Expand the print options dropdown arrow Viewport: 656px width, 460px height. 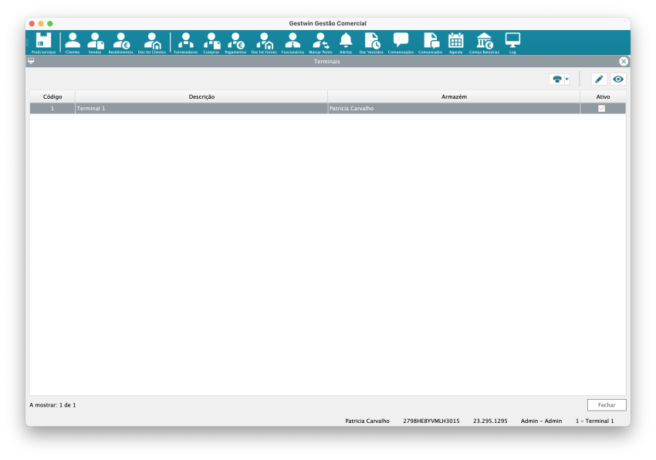pyautogui.click(x=567, y=79)
